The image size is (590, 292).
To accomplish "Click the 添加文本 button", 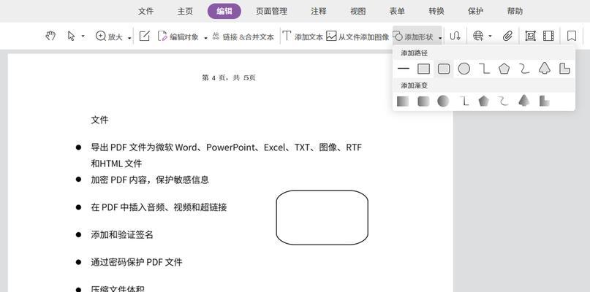I will click(303, 36).
